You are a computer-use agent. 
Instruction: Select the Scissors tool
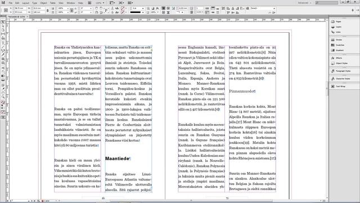coord(3,68)
